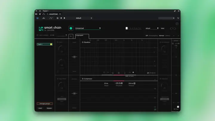Toggle the plugin power button

point(37,18)
